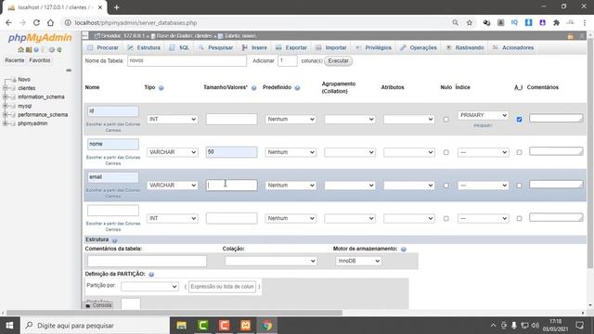The width and height of the screenshot is (594, 334).
Task: Open Índice PRIMARY dropdown for id
Action: coord(483,115)
